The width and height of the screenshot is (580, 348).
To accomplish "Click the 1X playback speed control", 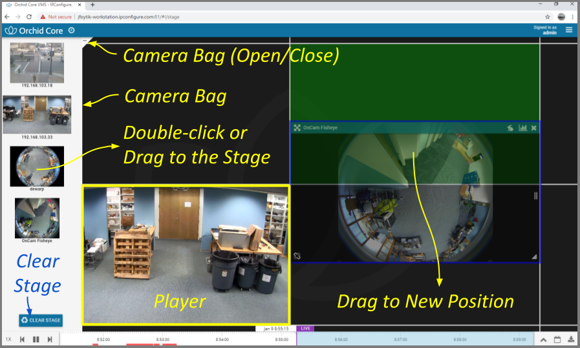I will click(x=8, y=339).
